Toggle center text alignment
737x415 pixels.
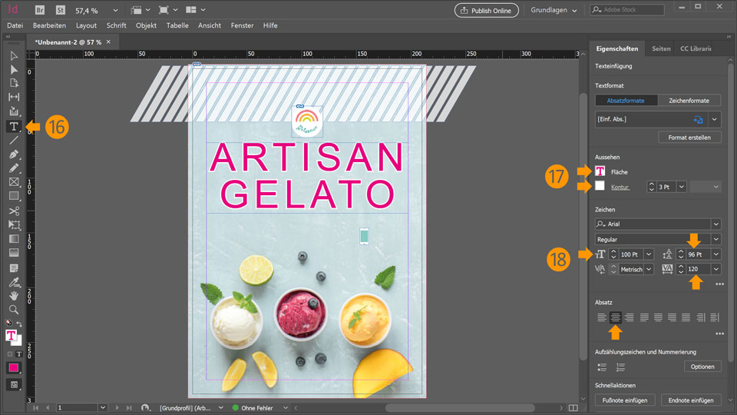(615, 317)
